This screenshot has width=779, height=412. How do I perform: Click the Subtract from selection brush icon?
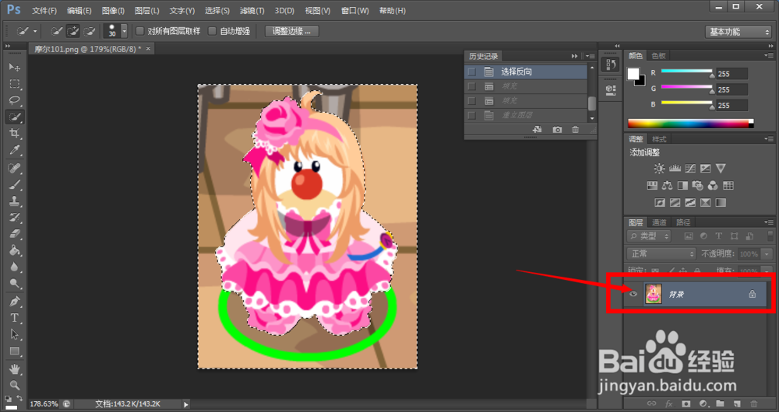[x=89, y=31]
